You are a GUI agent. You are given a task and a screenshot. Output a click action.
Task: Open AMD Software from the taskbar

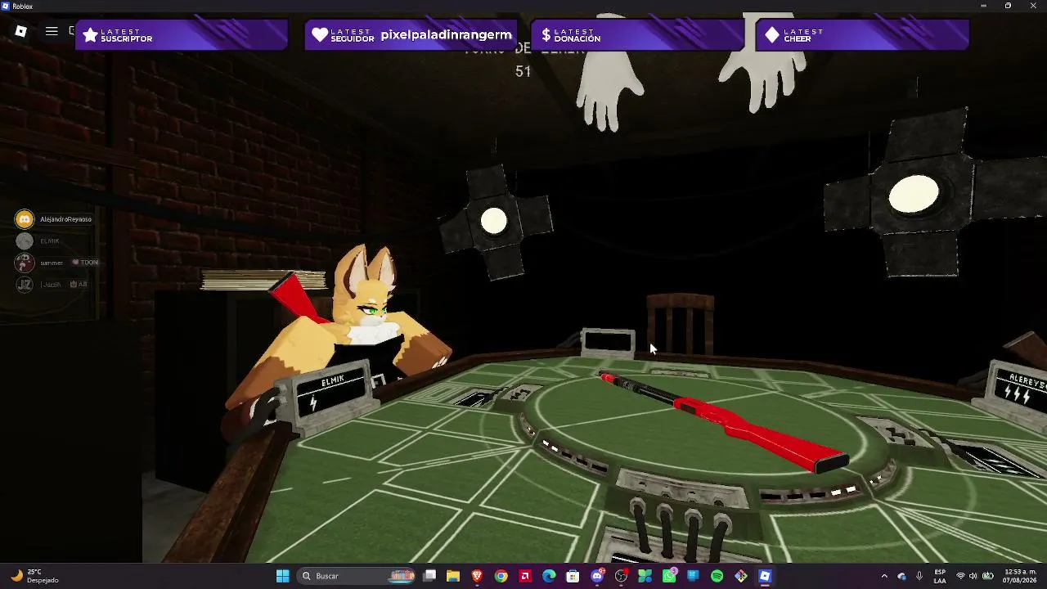[525, 576]
